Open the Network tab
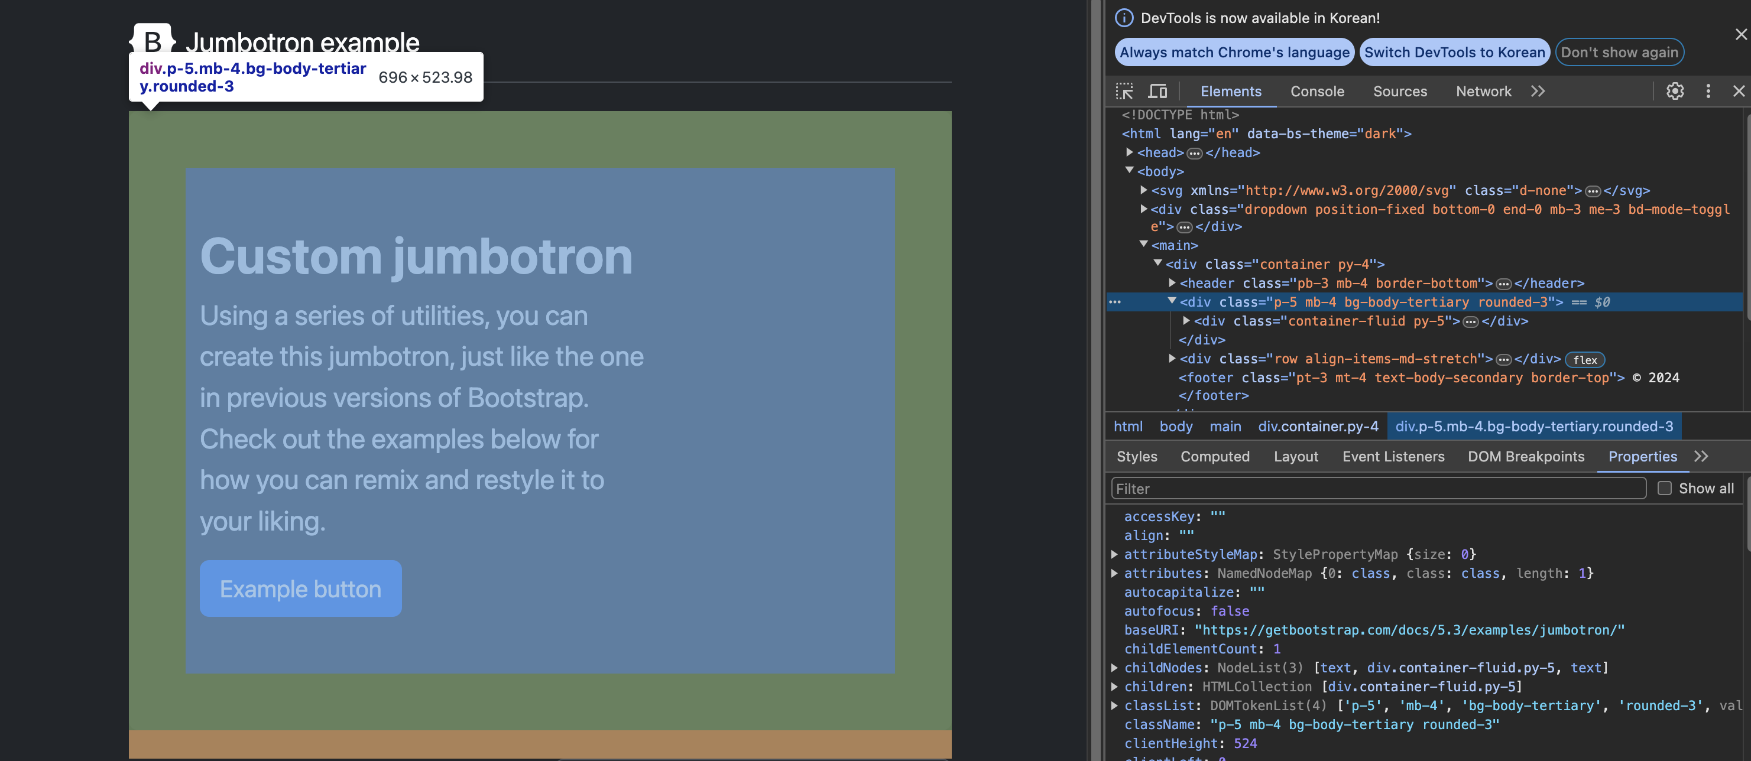The height and width of the screenshot is (761, 1751). tap(1483, 91)
